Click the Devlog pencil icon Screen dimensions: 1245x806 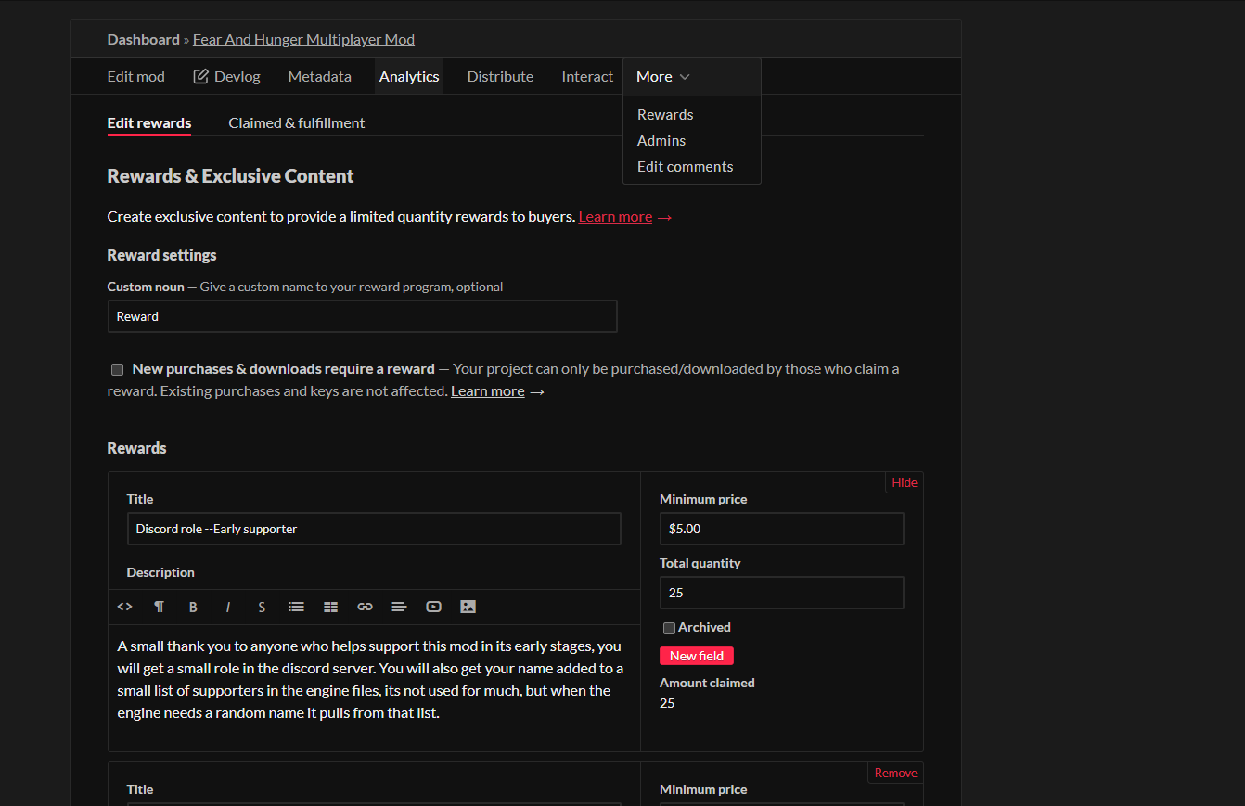coord(200,76)
